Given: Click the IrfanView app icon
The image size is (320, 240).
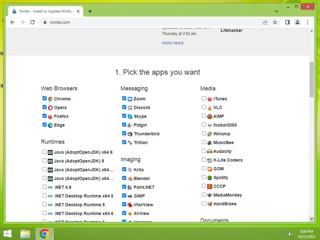Looking at the screenshot, I should click(x=130, y=205).
